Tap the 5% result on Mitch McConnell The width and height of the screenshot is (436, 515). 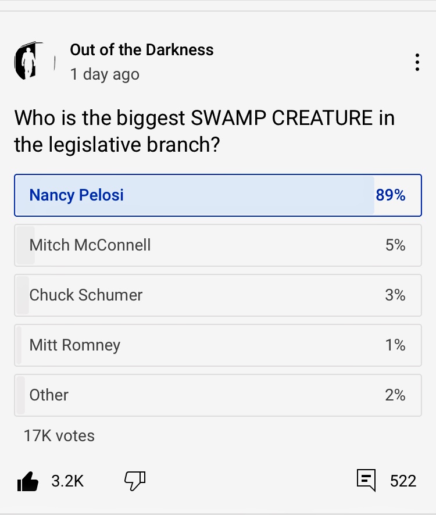point(395,245)
